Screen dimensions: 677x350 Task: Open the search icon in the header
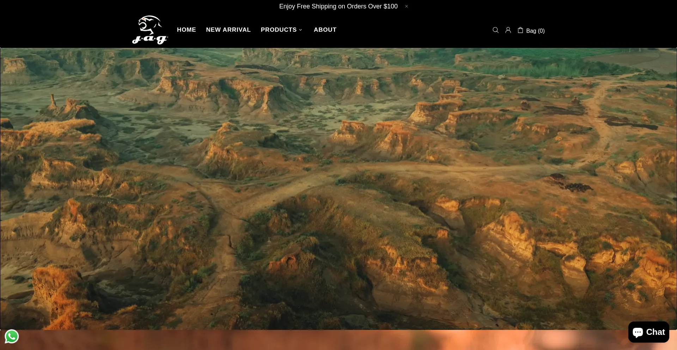(x=495, y=30)
